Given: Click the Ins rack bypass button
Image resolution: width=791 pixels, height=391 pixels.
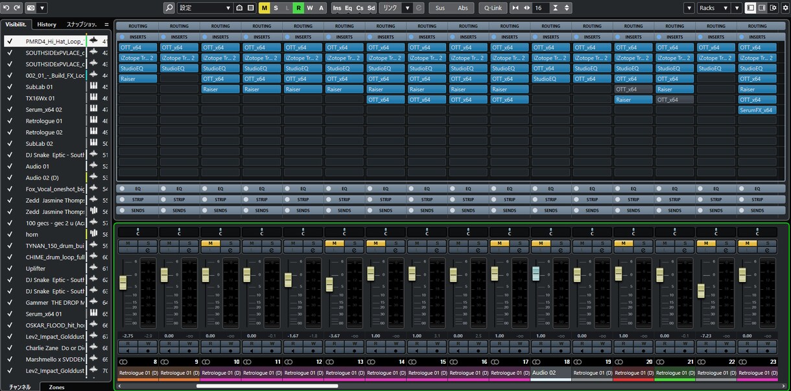Looking at the screenshot, I should pyautogui.click(x=337, y=8).
